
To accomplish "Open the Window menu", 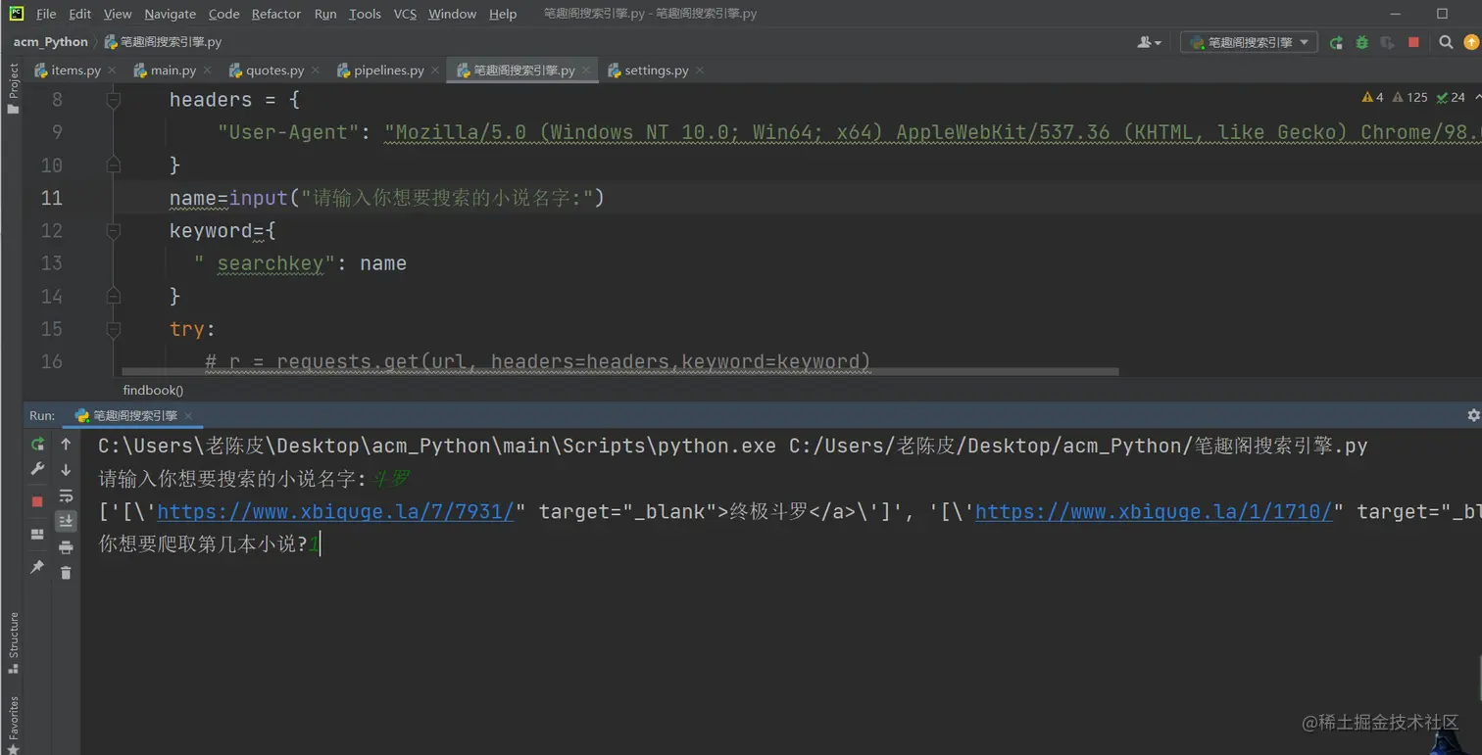I will pos(452,14).
